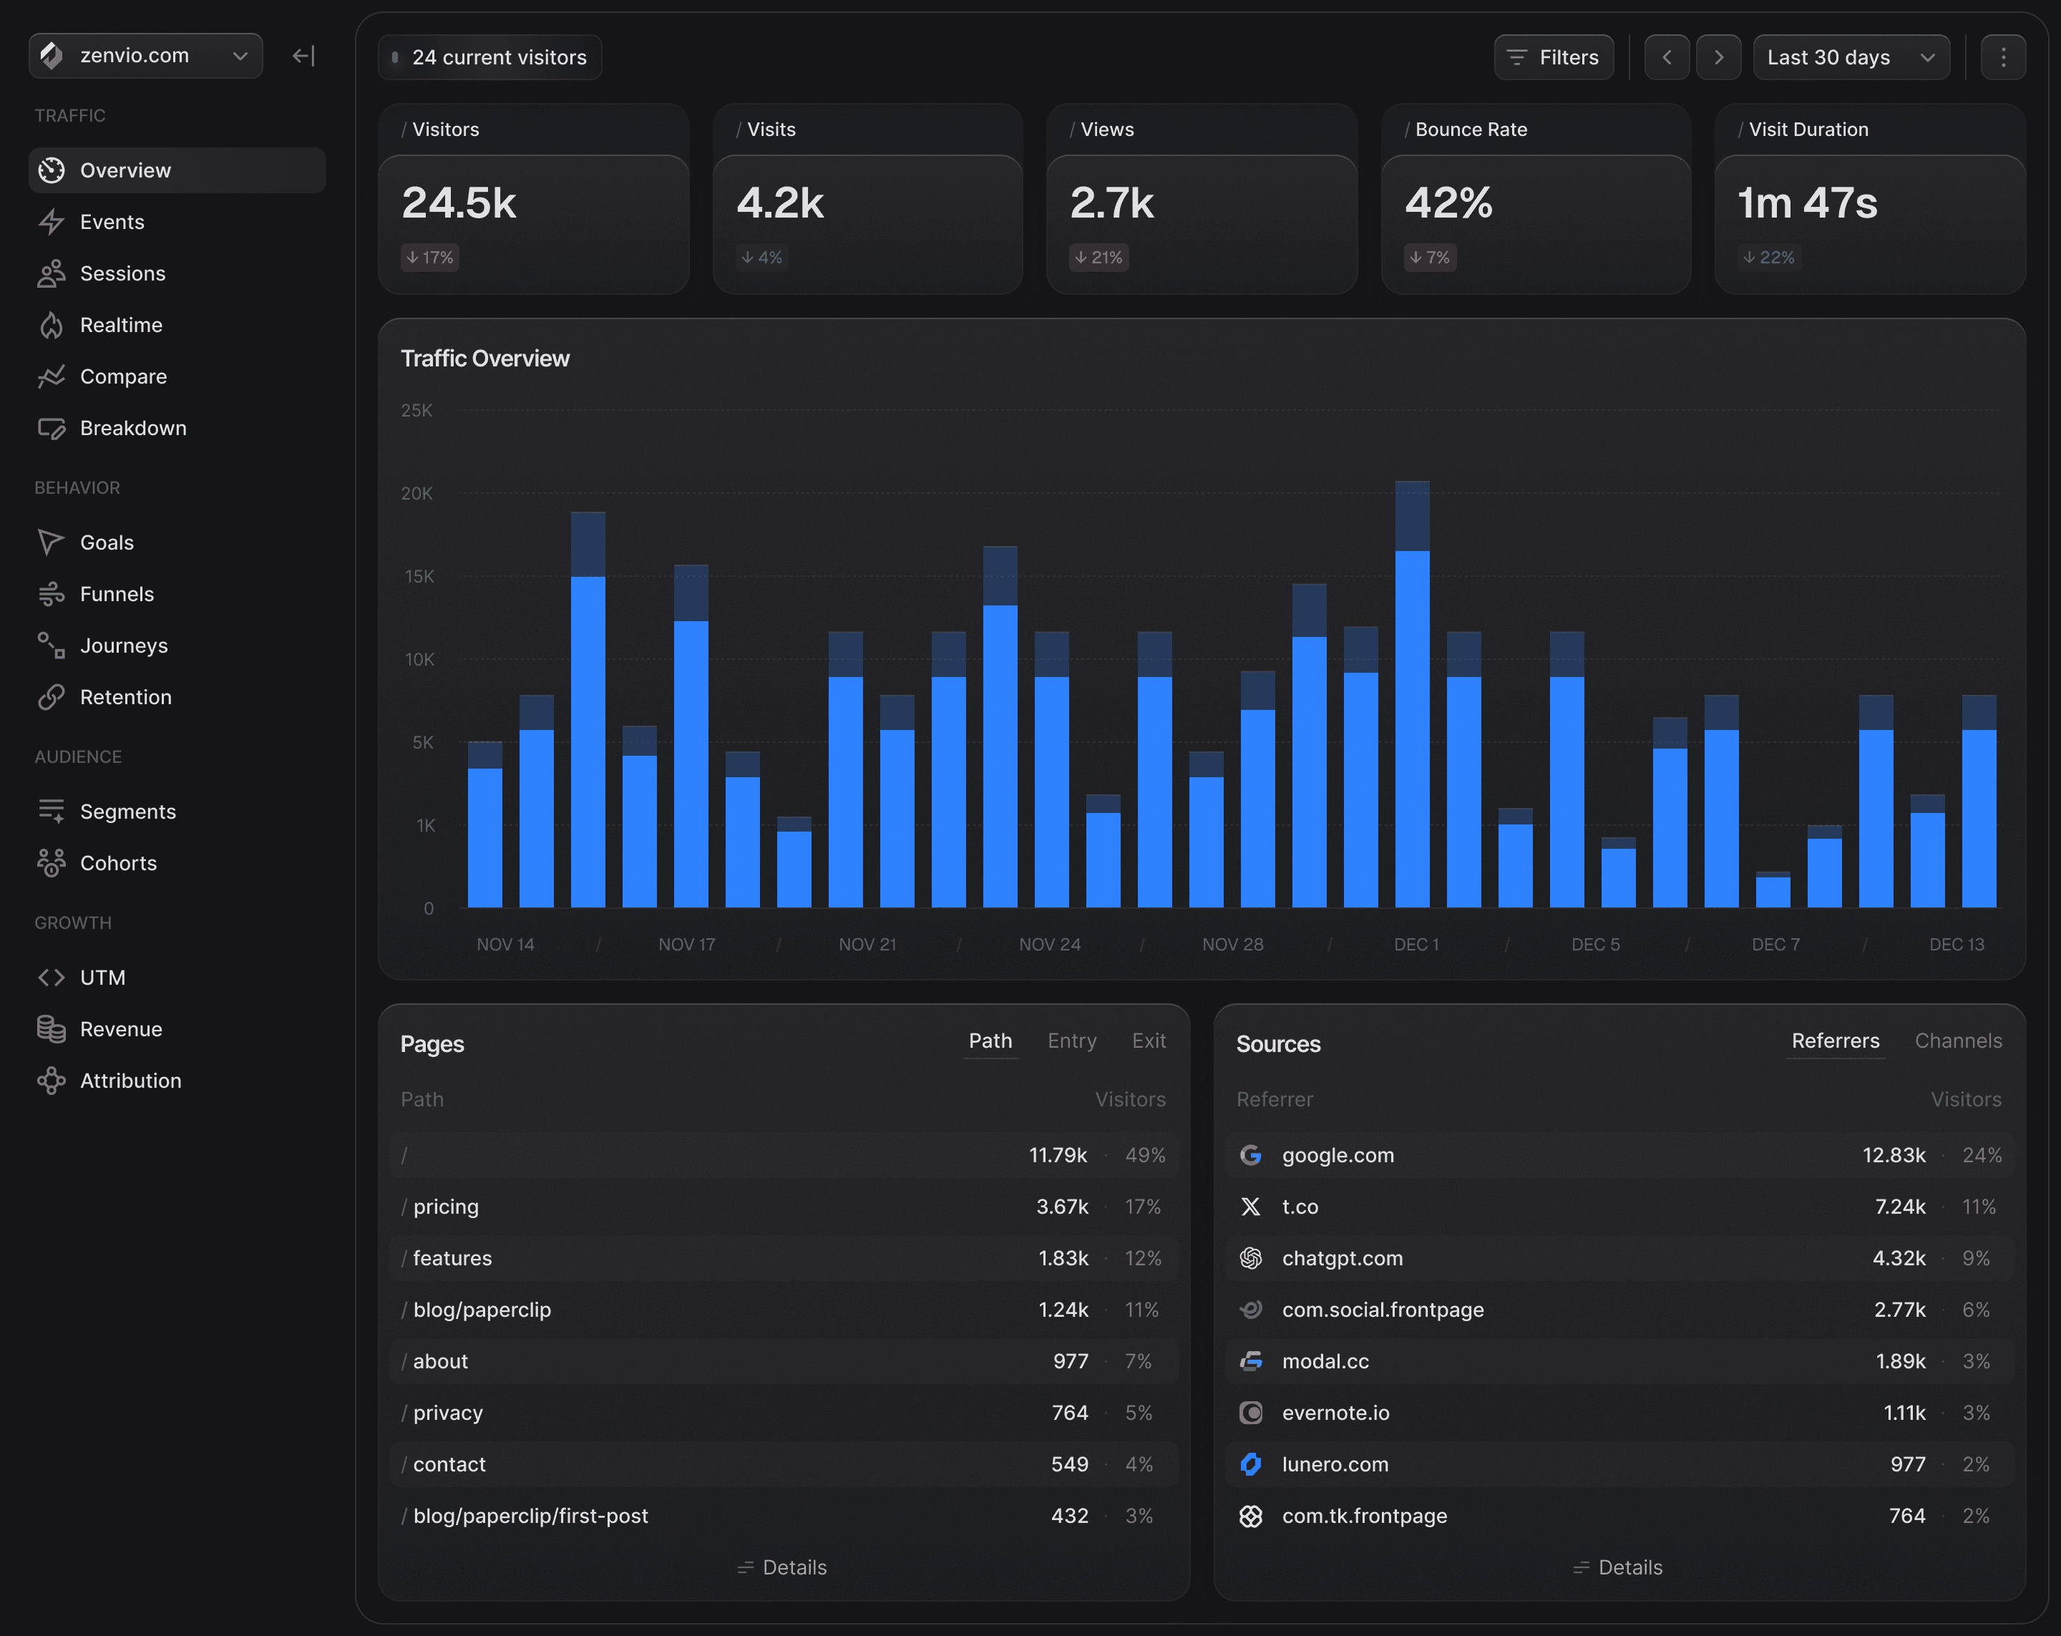Select the Retention icon
Screen dimensions: 2061x1636
click(x=52, y=697)
